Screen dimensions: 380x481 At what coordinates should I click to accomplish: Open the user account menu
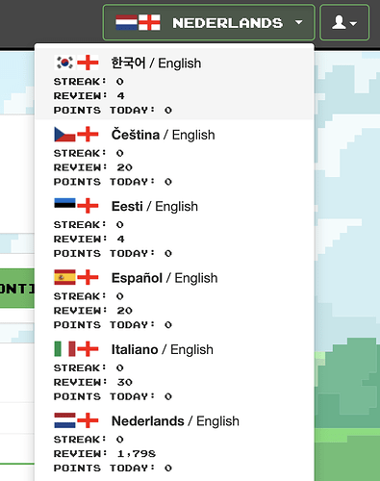pos(344,22)
